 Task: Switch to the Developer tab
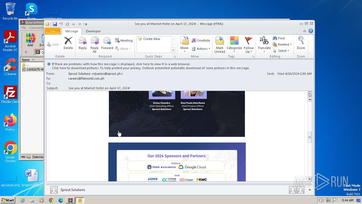[x=93, y=31]
